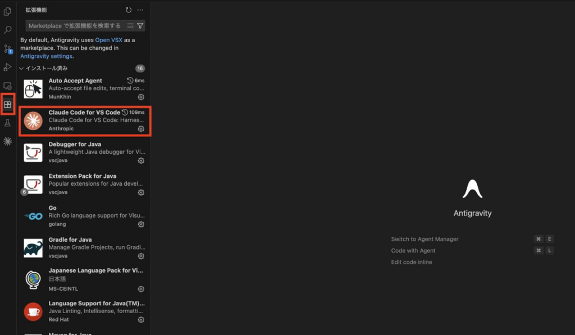Select Japanese Language Pack extension
The width and height of the screenshot is (575, 335).
(x=84, y=279)
